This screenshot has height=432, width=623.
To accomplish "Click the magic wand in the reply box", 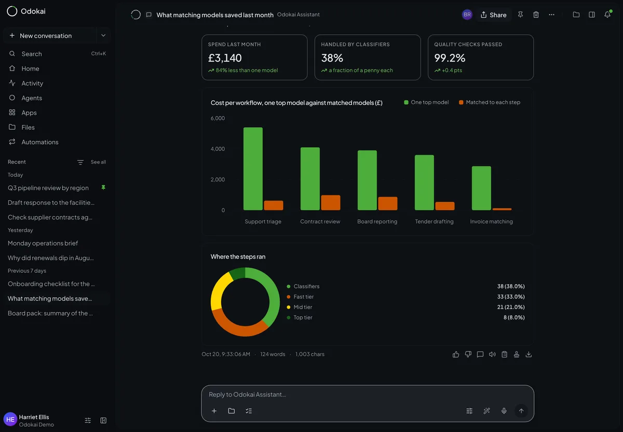I will [486, 411].
